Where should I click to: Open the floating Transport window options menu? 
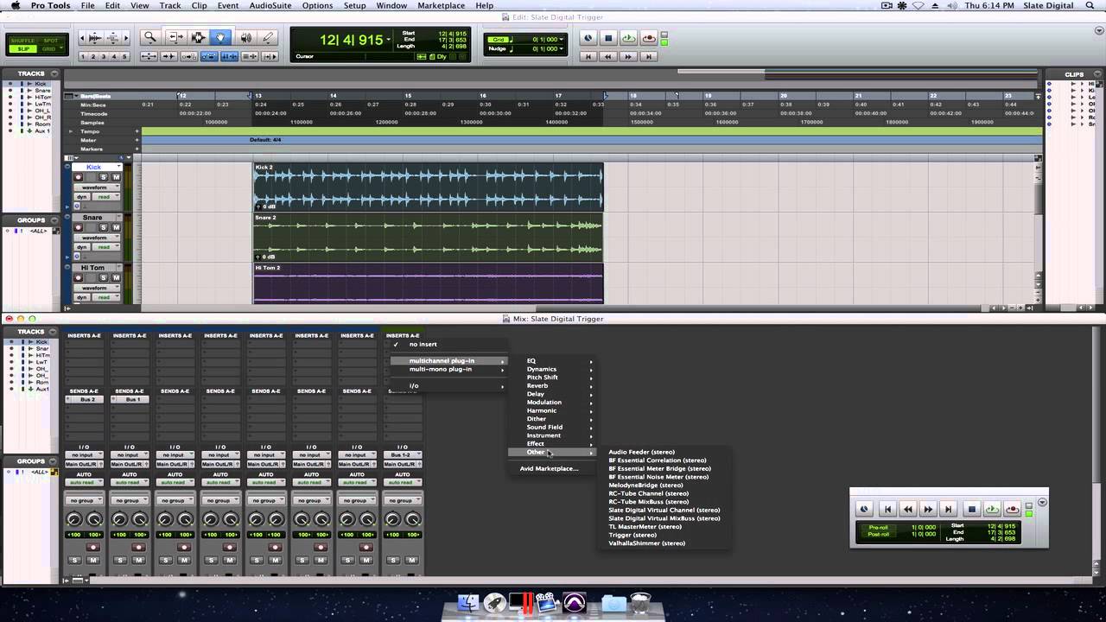pyautogui.click(x=1042, y=502)
